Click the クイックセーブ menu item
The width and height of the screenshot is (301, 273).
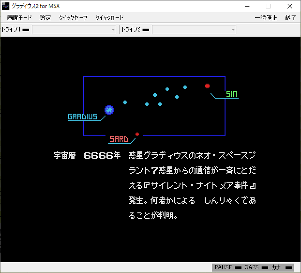click(x=73, y=18)
